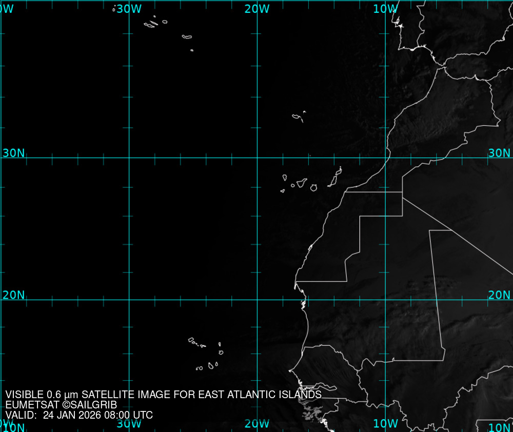
Task: Click the 30N latitude label on right edge
Action: pos(499,153)
